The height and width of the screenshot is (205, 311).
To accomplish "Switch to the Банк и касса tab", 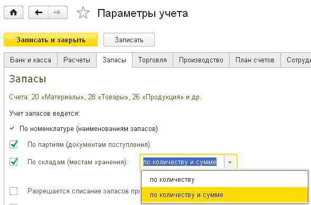I will tap(31, 60).
